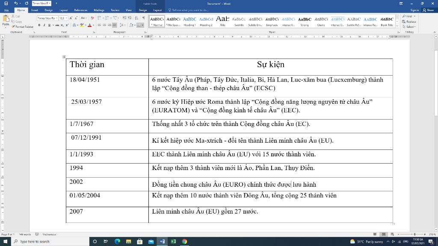438x246 pixels.
Task: Toggle bold formatting
Action: tap(39, 25)
